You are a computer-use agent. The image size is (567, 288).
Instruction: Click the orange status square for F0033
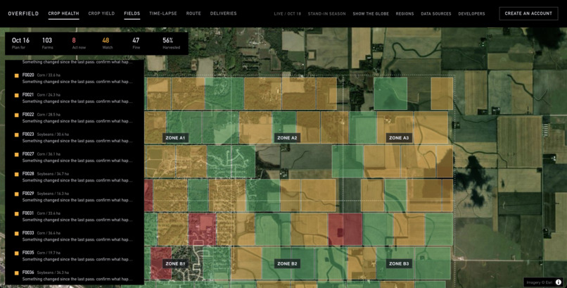point(17,233)
